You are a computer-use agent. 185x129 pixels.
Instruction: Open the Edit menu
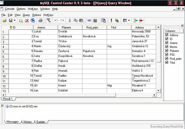10,15
